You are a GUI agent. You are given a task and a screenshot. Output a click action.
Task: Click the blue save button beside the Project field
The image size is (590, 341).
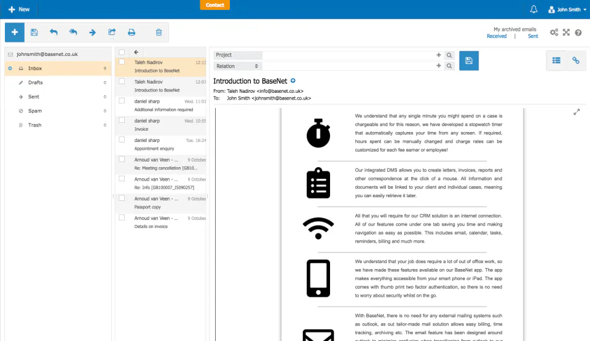pyautogui.click(x=469, y=61)
